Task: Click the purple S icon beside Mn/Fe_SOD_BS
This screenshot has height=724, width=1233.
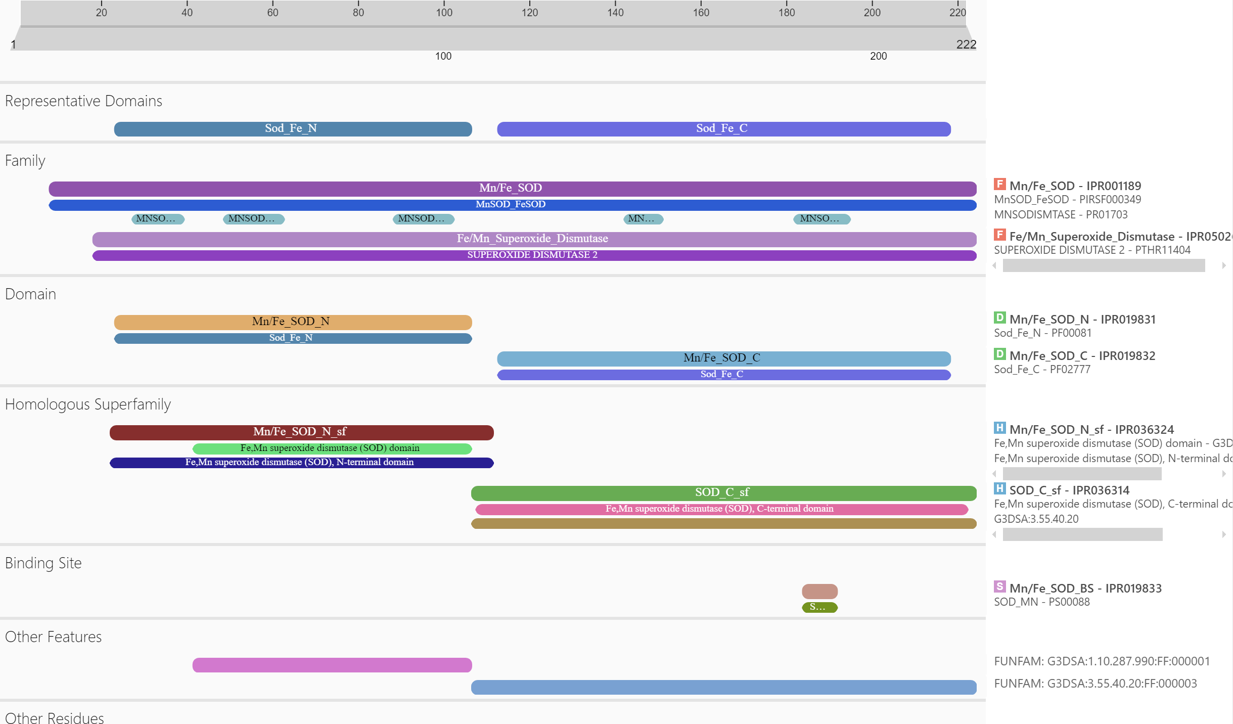Action: pyautogui.click(x=999, y=586)
